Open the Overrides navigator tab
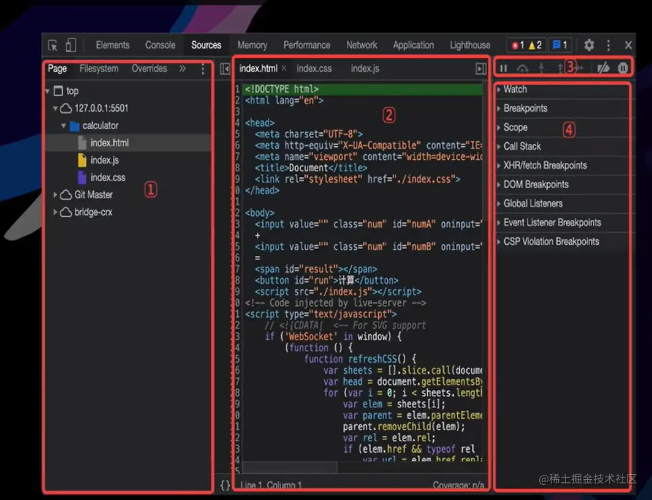Viewport: 652px width, 500px height. (x=150, y=69)
